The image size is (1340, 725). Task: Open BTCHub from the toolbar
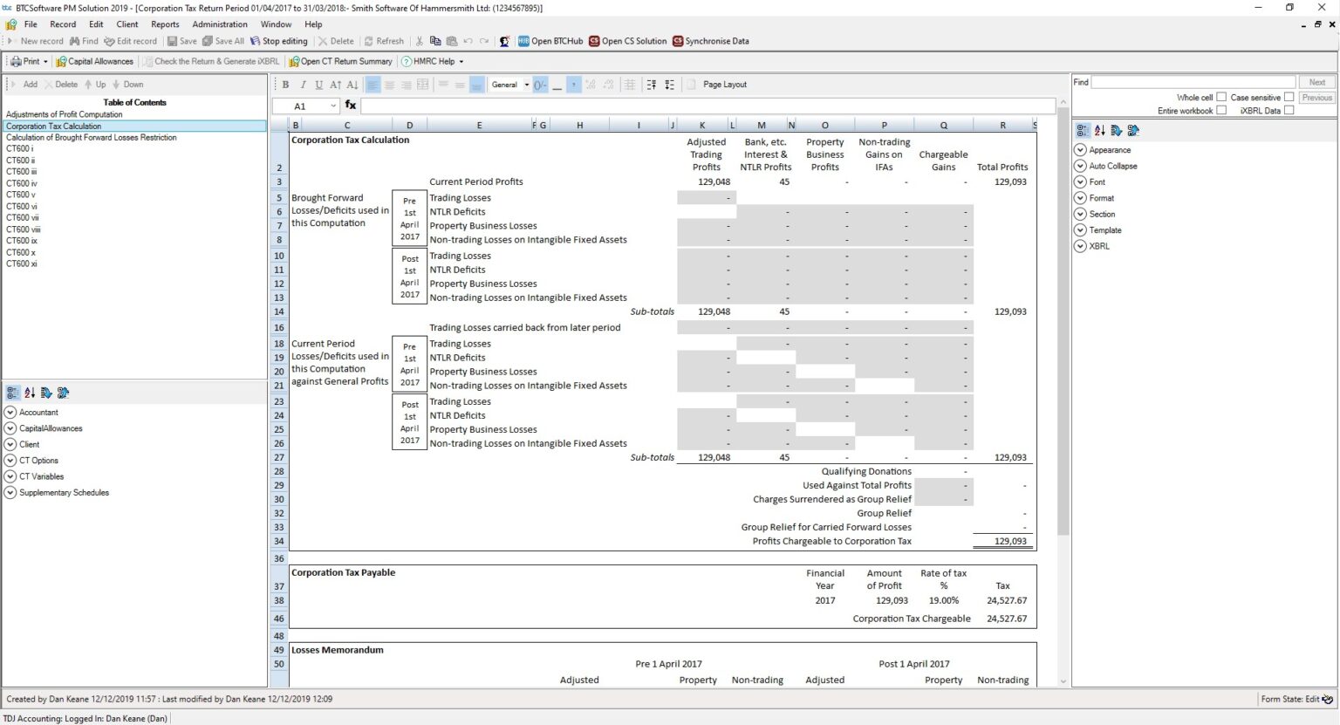coord(550,41)
